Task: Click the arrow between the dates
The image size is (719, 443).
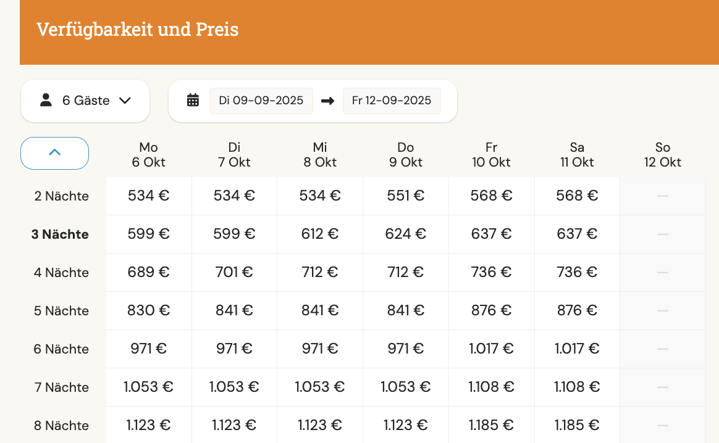Action: click(x=328, y=101)
